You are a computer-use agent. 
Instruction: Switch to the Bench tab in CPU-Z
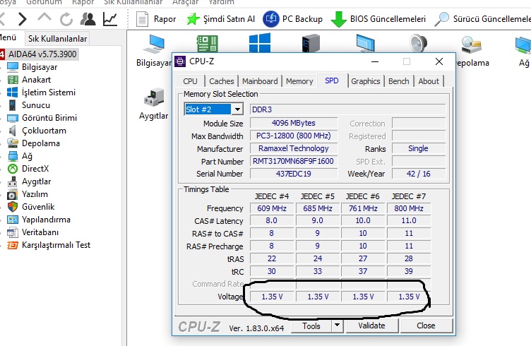click(x=398, y=81)
